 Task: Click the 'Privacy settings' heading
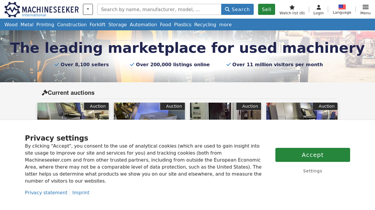click(56, 138)
